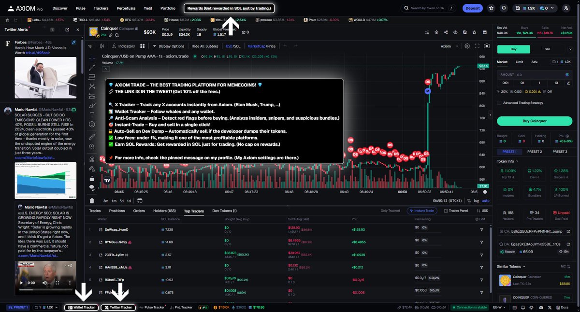This screenshot has height=312, width=580.
Task: Switch chart between MarketCap/Price
Action: click(261, 46)
